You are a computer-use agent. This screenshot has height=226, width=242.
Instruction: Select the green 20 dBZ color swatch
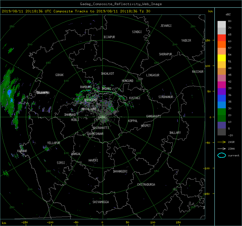coord(222,112)
